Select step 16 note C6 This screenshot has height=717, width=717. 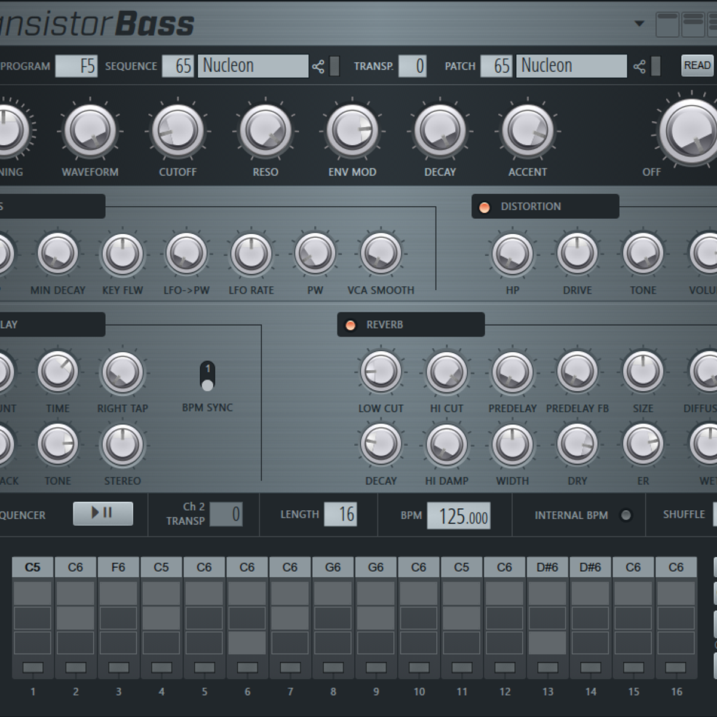tap(676, 567)
